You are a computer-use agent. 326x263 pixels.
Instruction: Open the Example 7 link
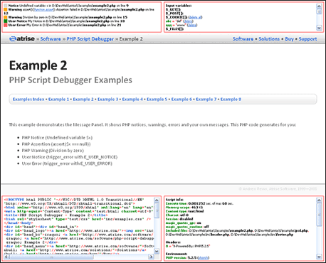click(x=206, y=100)
